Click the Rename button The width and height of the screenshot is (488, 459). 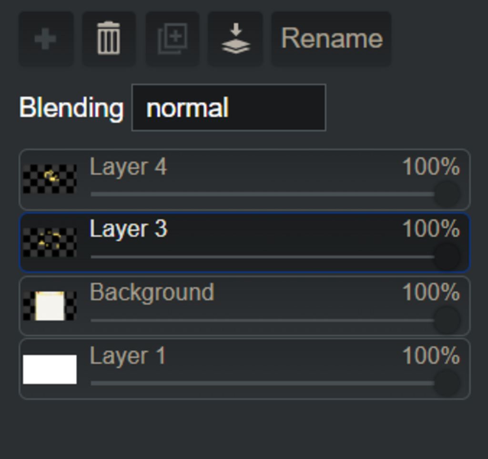(332, 39)
